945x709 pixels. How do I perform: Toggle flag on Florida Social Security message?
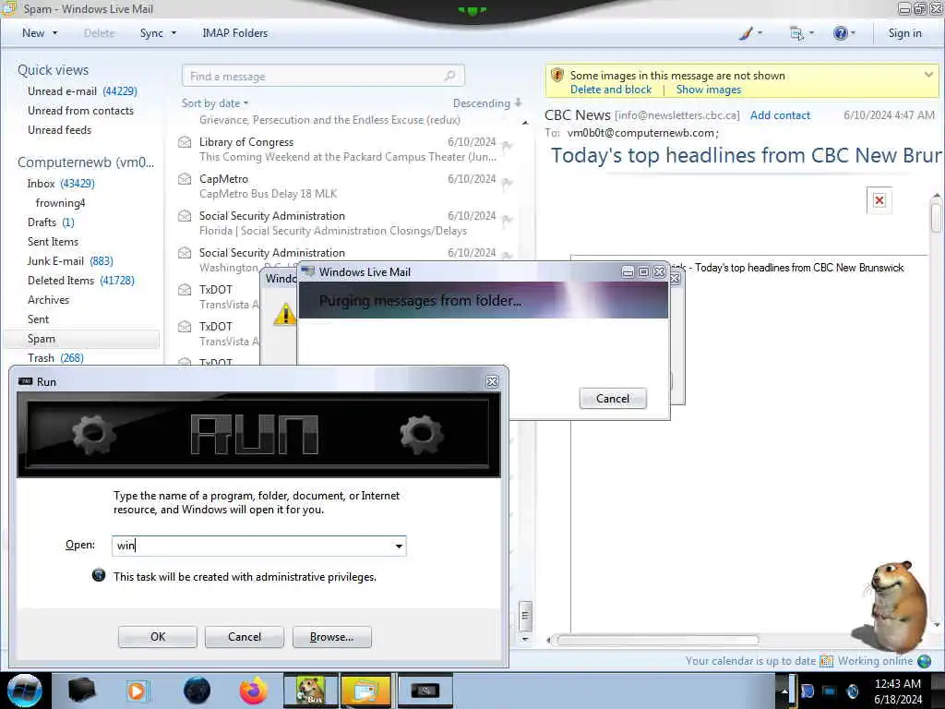(507, 220)
